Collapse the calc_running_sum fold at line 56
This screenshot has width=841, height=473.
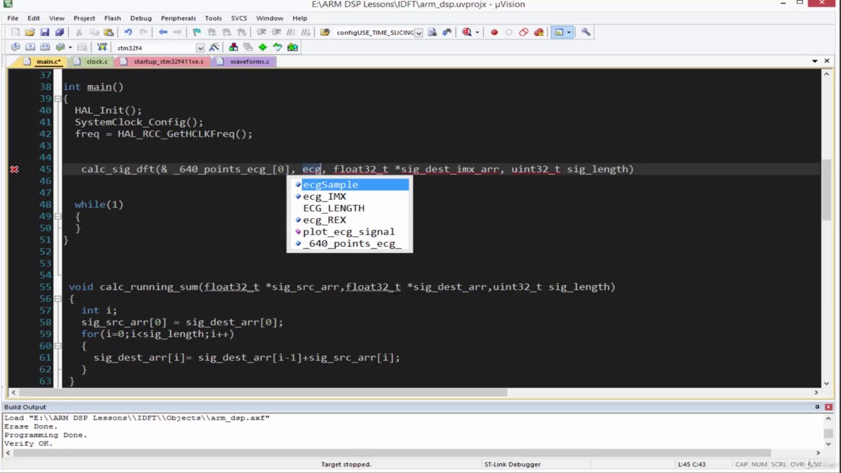(x=58, y=299)
